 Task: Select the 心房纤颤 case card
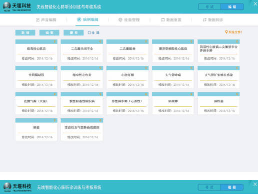127,77
